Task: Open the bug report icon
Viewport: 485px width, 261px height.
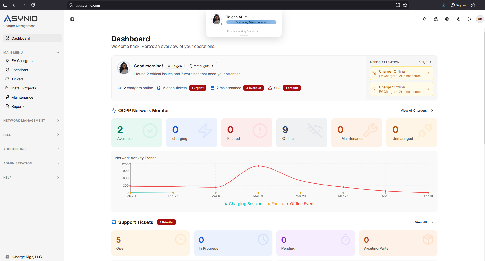Action: pyautogui.click(x=436, y=19)
